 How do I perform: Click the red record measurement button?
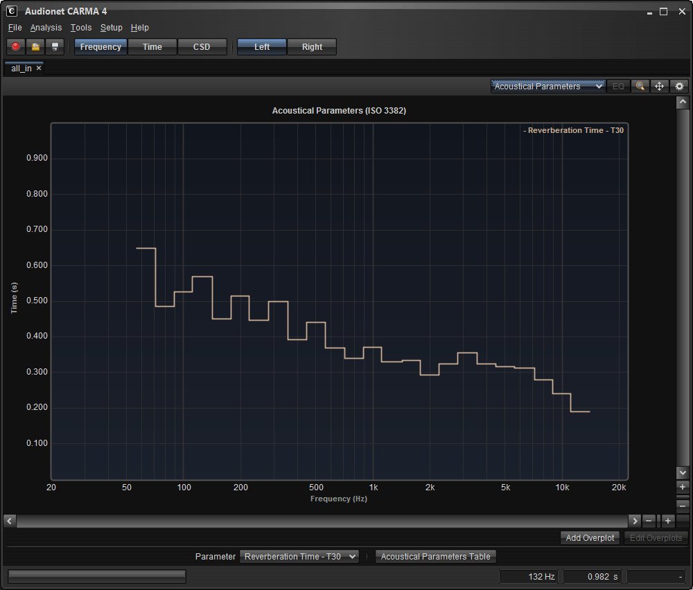tap(15, 47)
